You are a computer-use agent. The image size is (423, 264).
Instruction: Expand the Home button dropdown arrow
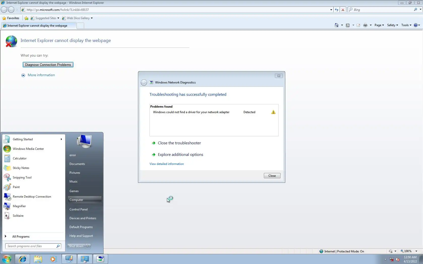pyautogui.click(x=342, y=25)
